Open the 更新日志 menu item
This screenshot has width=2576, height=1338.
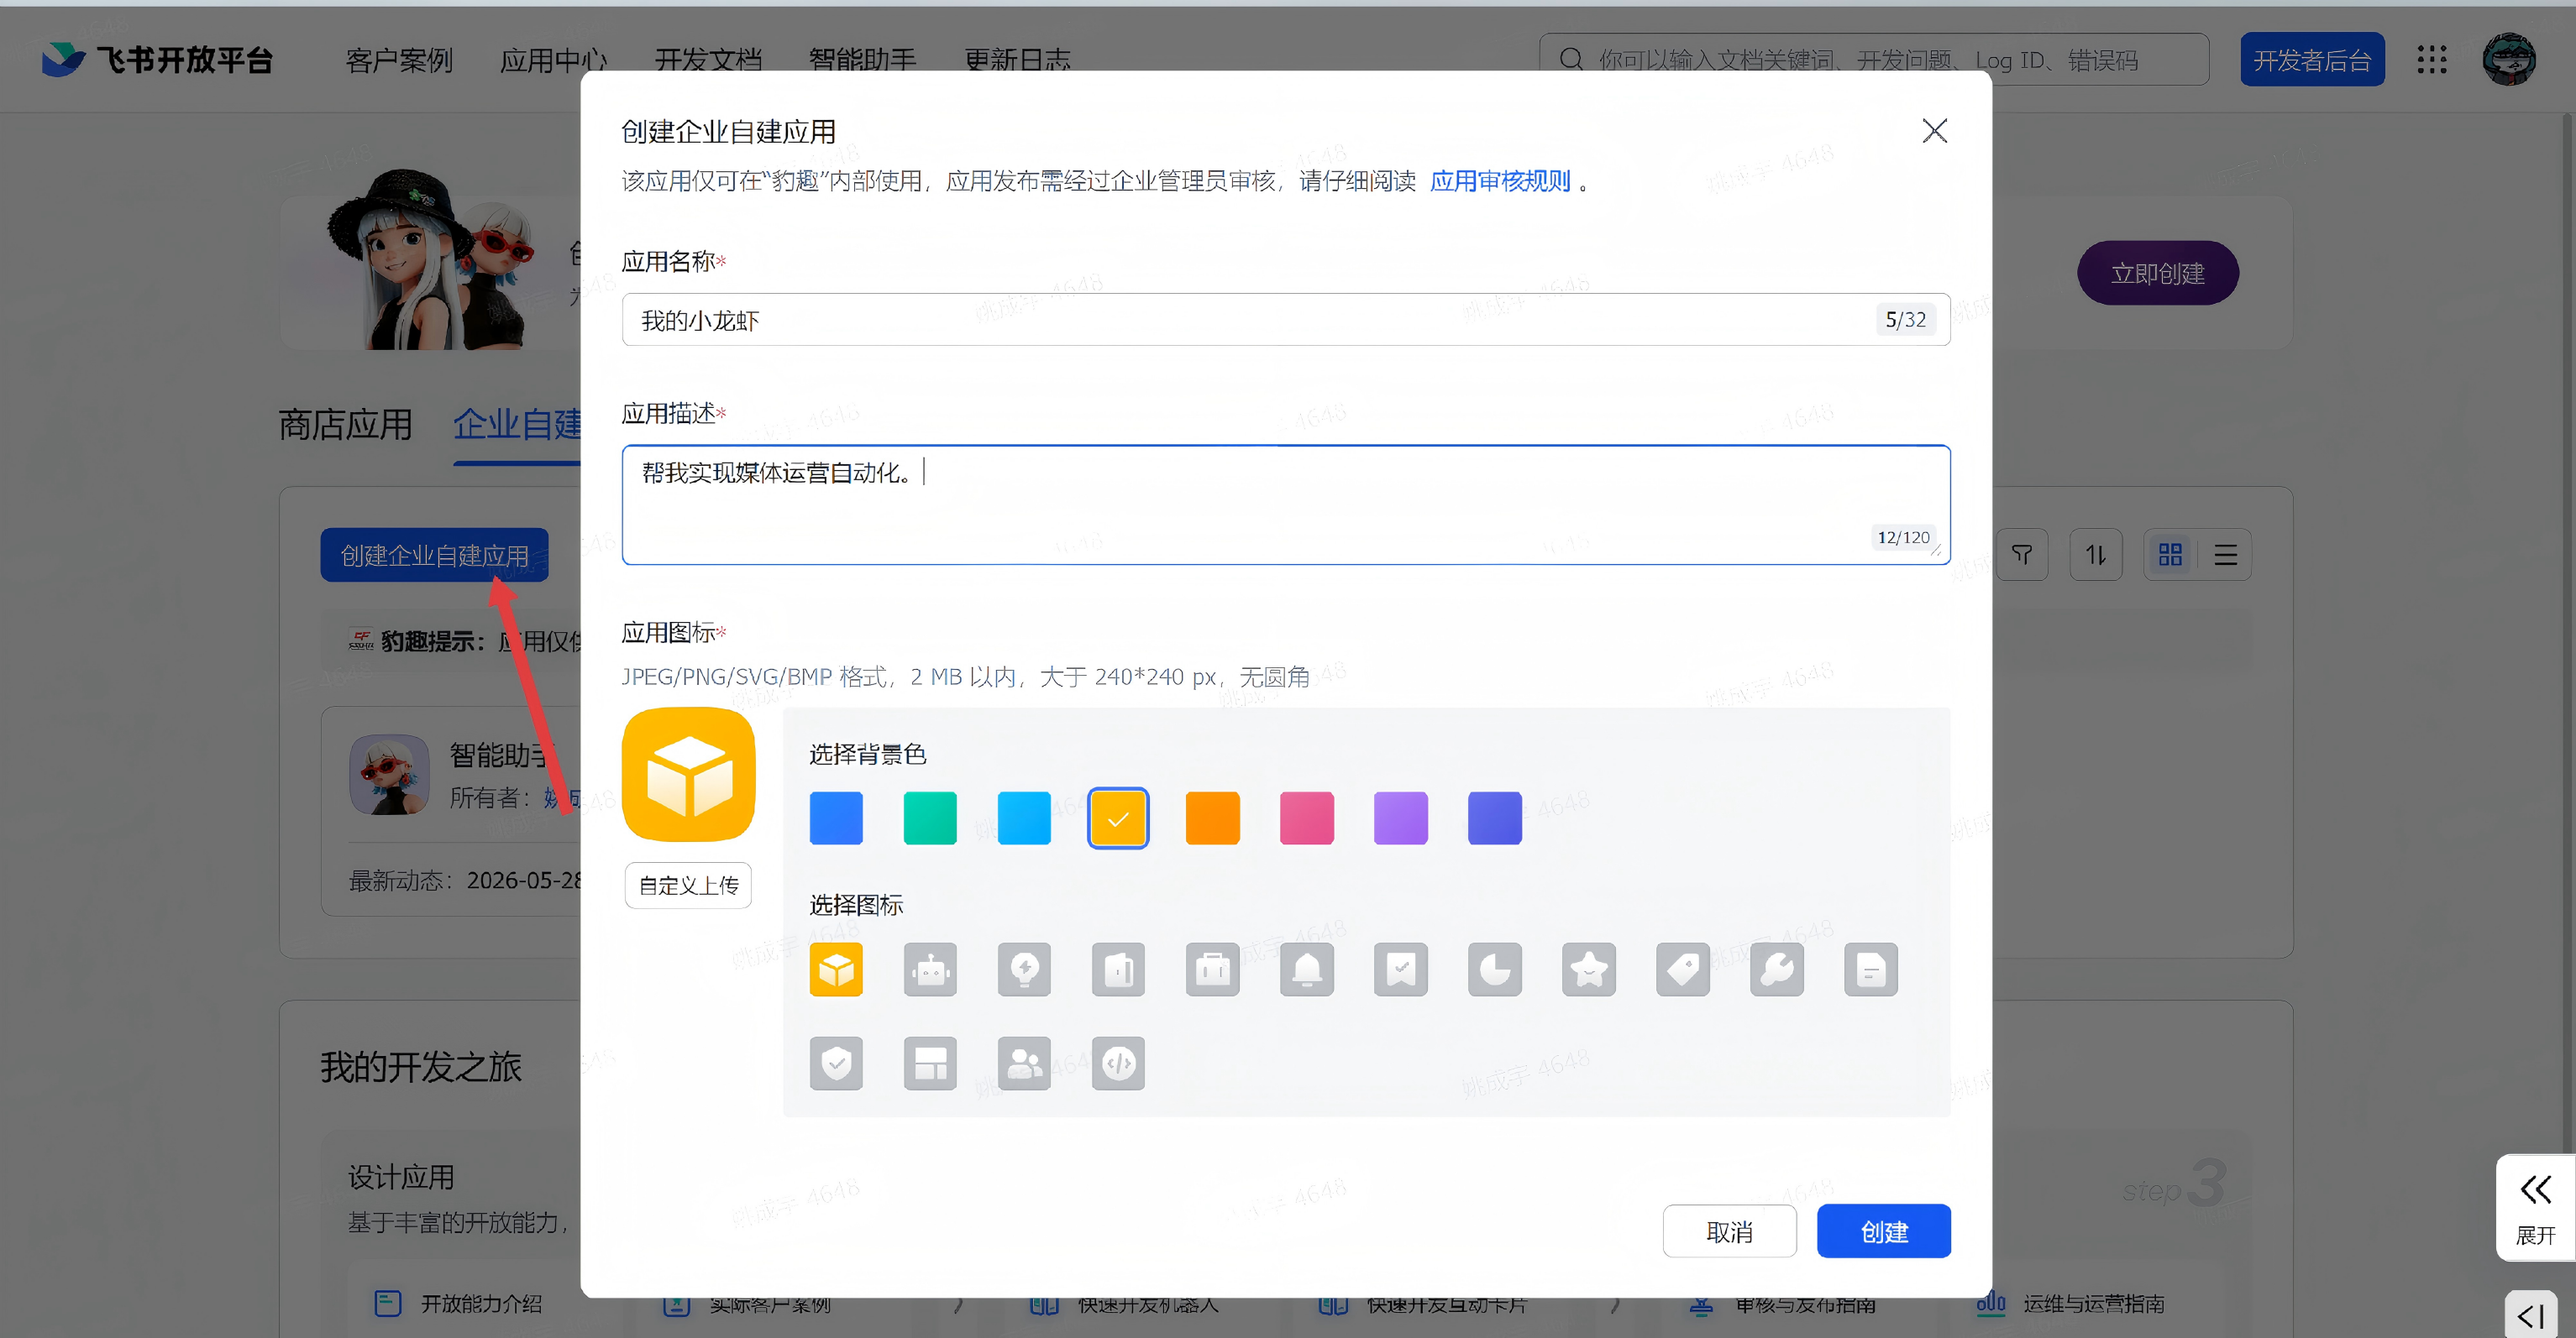click(x=1017, y=60)
